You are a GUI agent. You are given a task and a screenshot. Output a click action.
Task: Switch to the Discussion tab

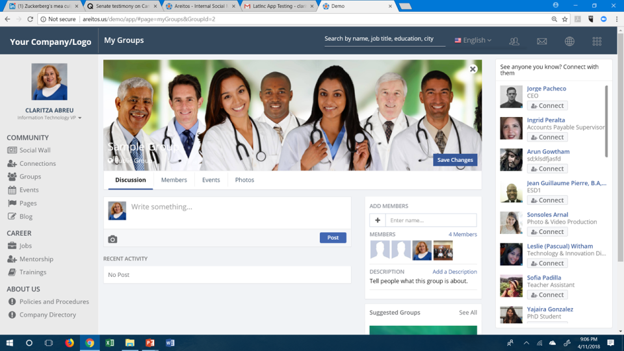pos(131,180)
